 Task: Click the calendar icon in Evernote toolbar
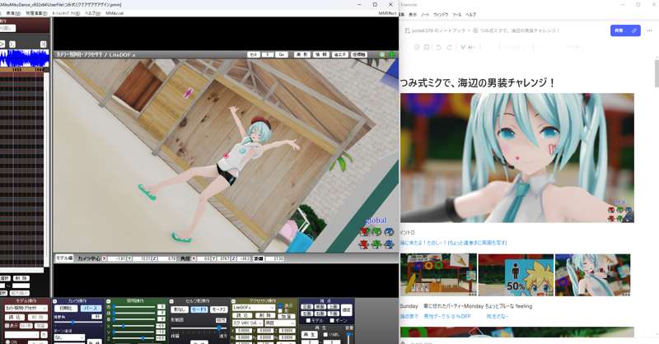point(427,47)
